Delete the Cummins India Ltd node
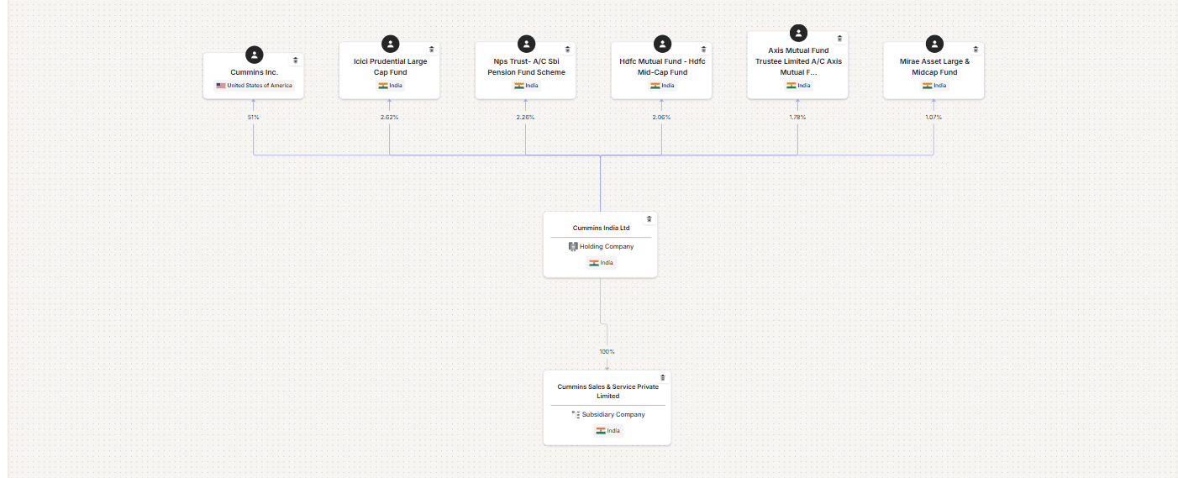 pos(649,219)
